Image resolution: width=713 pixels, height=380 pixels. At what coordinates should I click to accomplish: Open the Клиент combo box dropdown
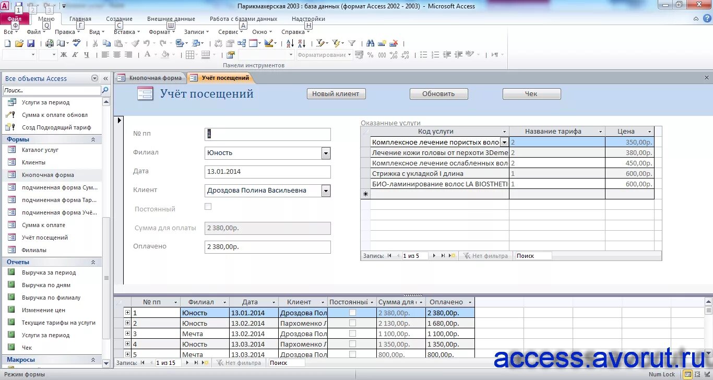326,191
